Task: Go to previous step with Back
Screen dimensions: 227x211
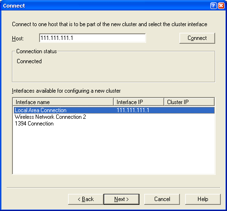Action: pyautogui.click(x=86, y=199)
